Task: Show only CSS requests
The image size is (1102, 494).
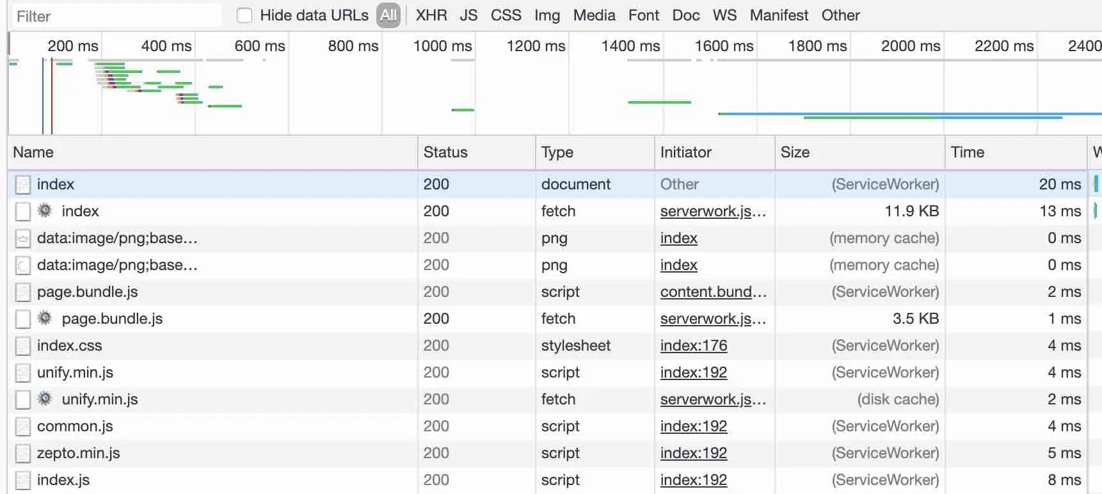Action: 506,15
